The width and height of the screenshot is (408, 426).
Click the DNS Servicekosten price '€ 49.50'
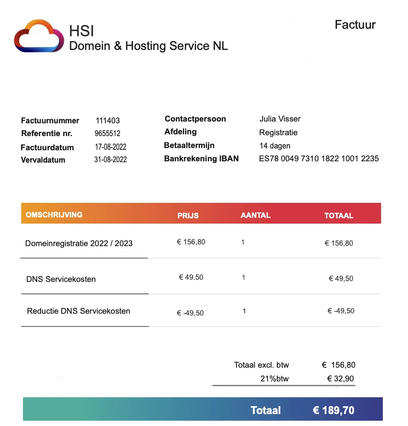pos(191,278)
